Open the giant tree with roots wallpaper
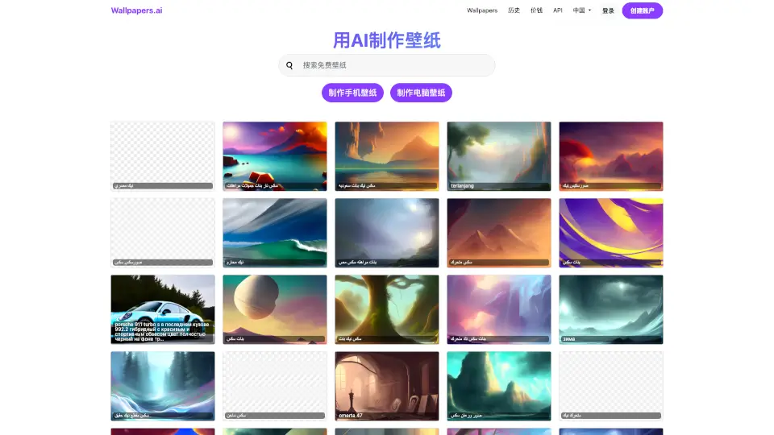 point(387,309)
